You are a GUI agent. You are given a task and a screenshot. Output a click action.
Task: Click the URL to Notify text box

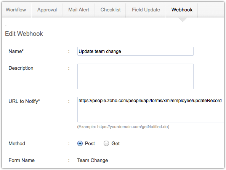[x=151, y=109]
